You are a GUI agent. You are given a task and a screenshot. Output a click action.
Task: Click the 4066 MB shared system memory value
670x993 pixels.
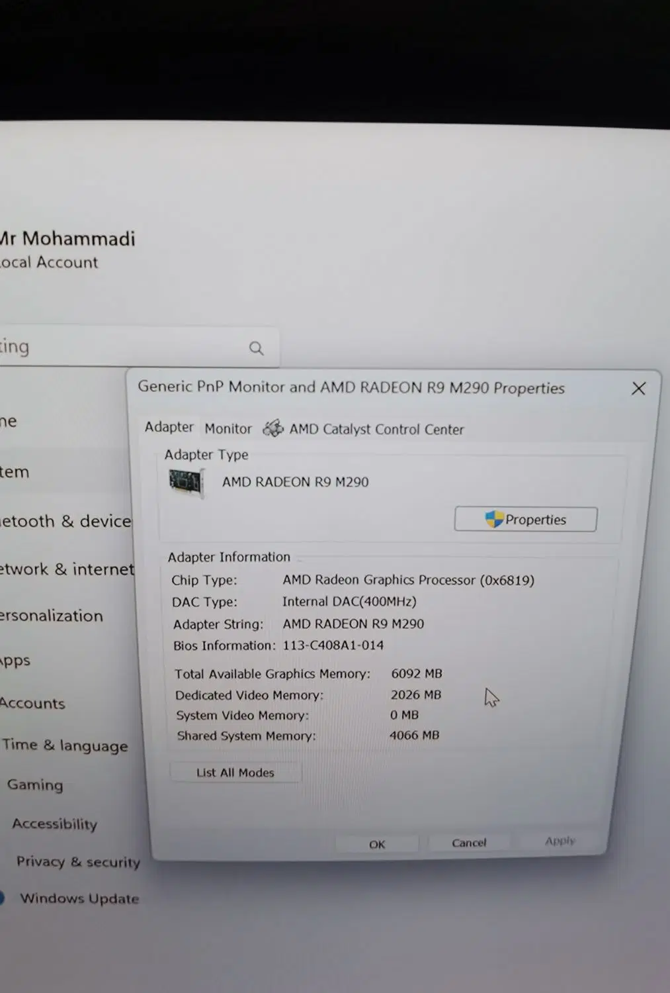415,735
